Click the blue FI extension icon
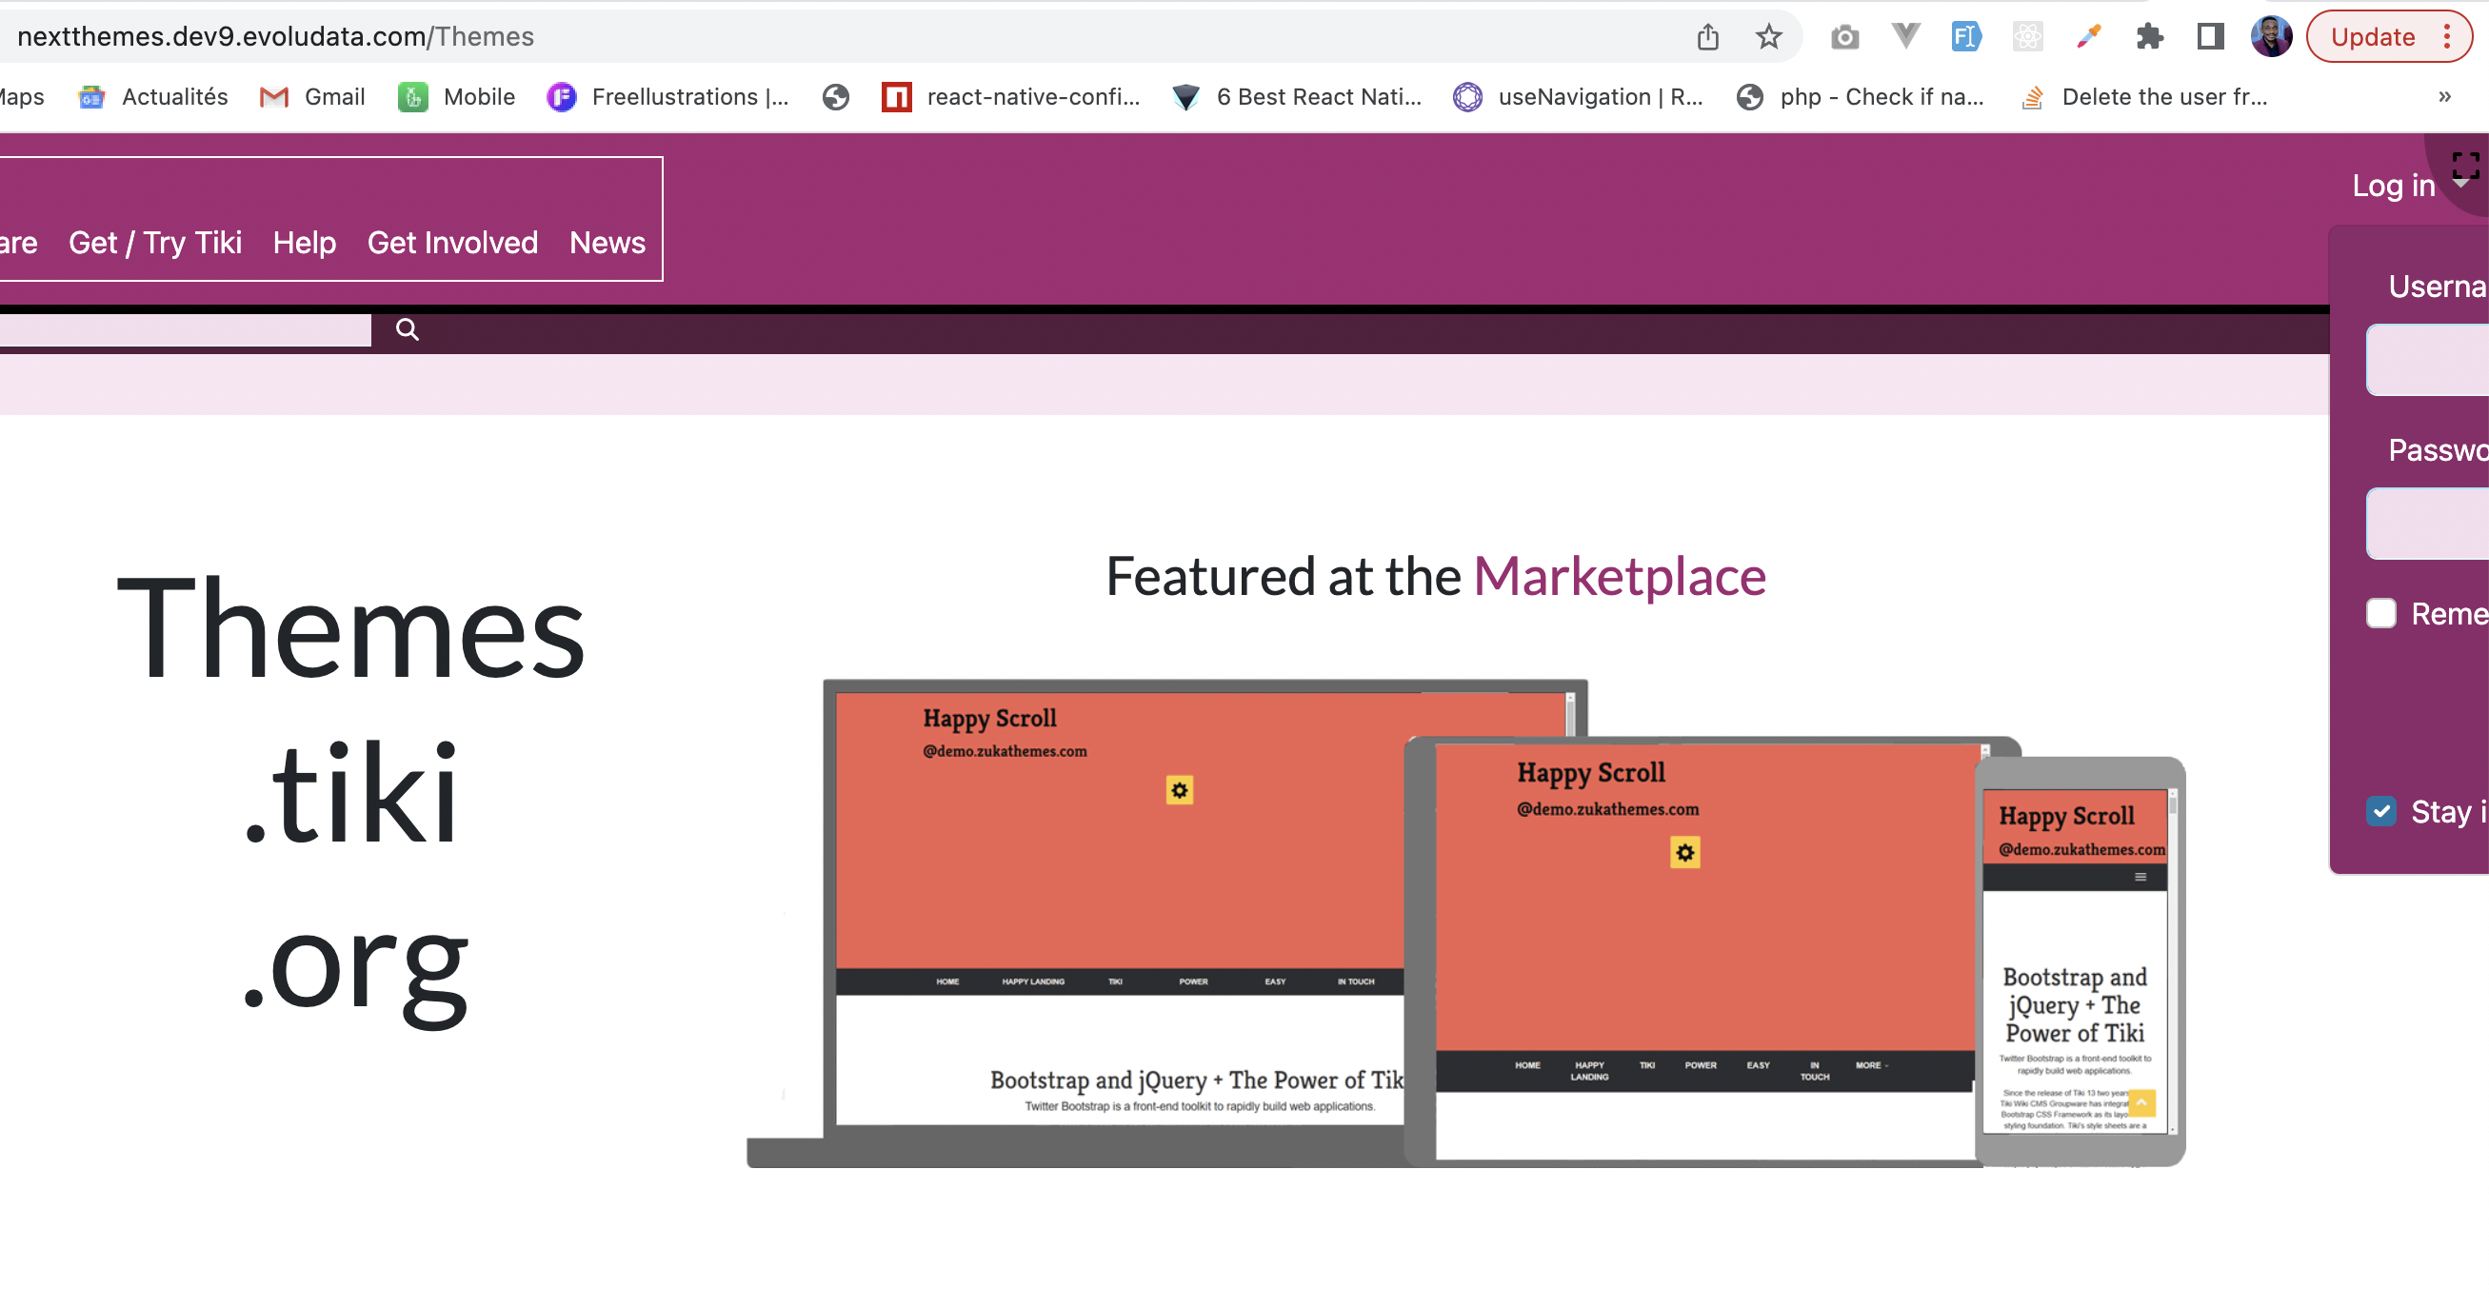 tap(1966, 37)
